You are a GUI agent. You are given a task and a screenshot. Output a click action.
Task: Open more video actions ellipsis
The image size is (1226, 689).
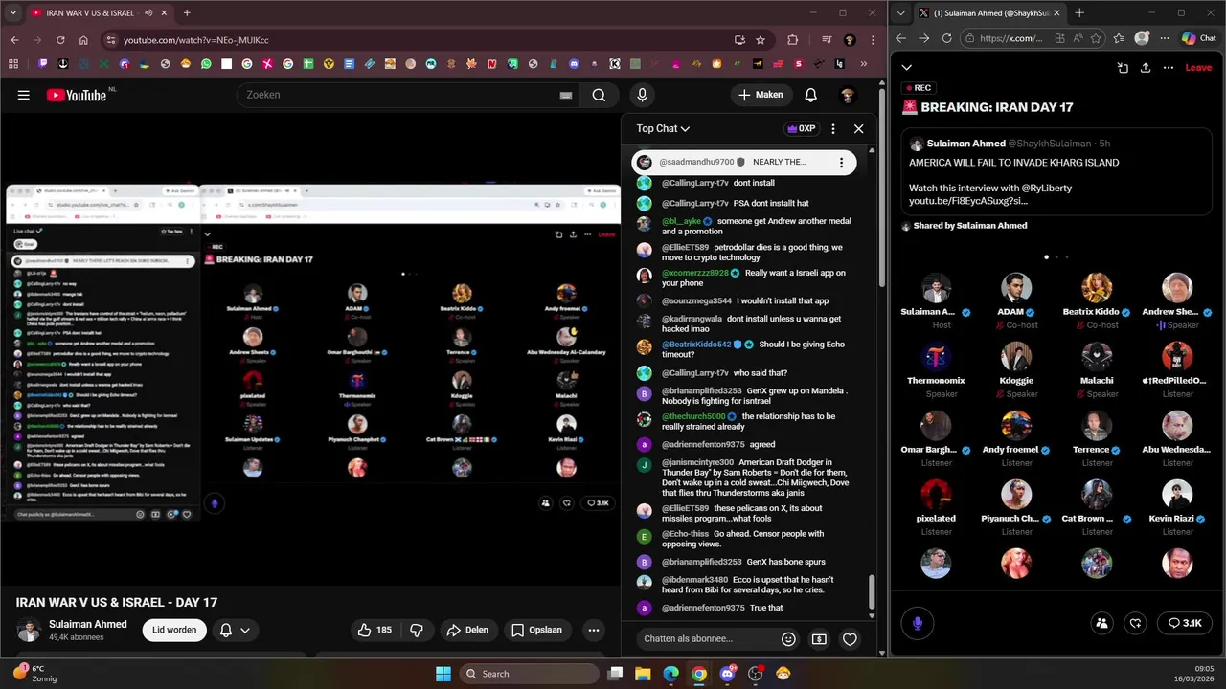(594, 630)
